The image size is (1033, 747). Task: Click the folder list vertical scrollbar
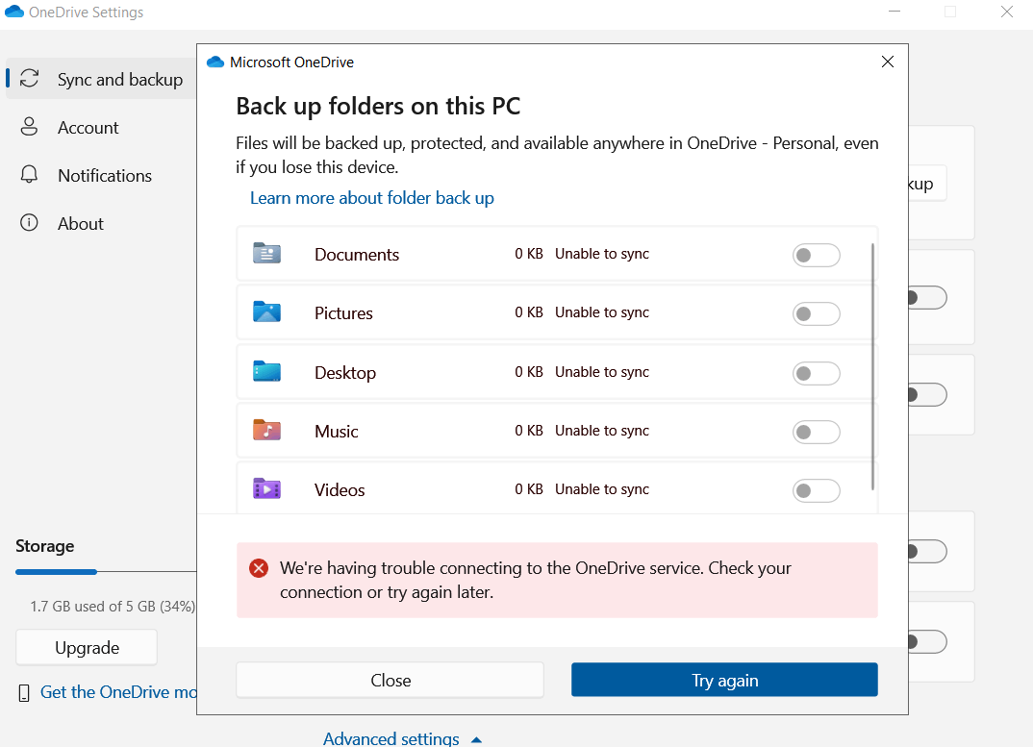click(872, 366)
